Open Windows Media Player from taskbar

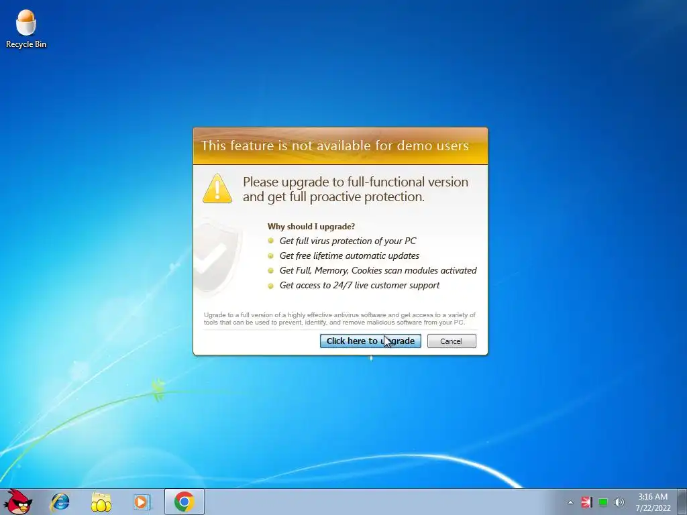(142, 502)
